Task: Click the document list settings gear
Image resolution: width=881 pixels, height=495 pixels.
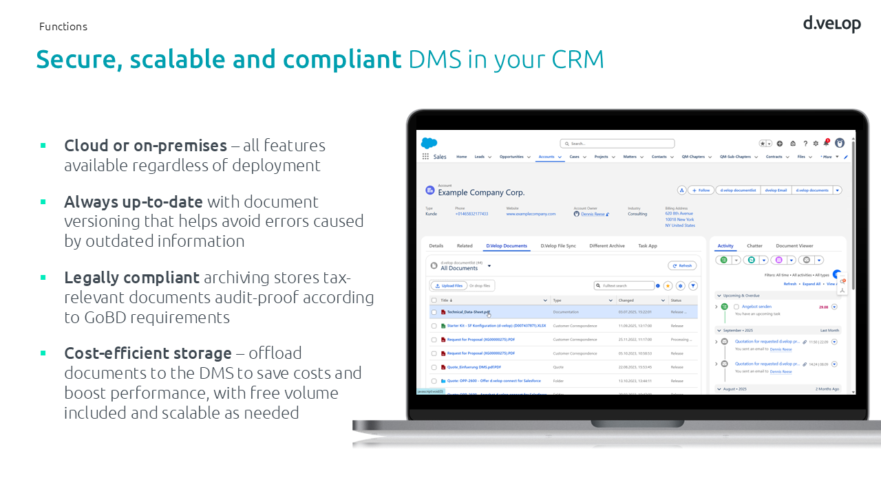Action: pos(680,286)
